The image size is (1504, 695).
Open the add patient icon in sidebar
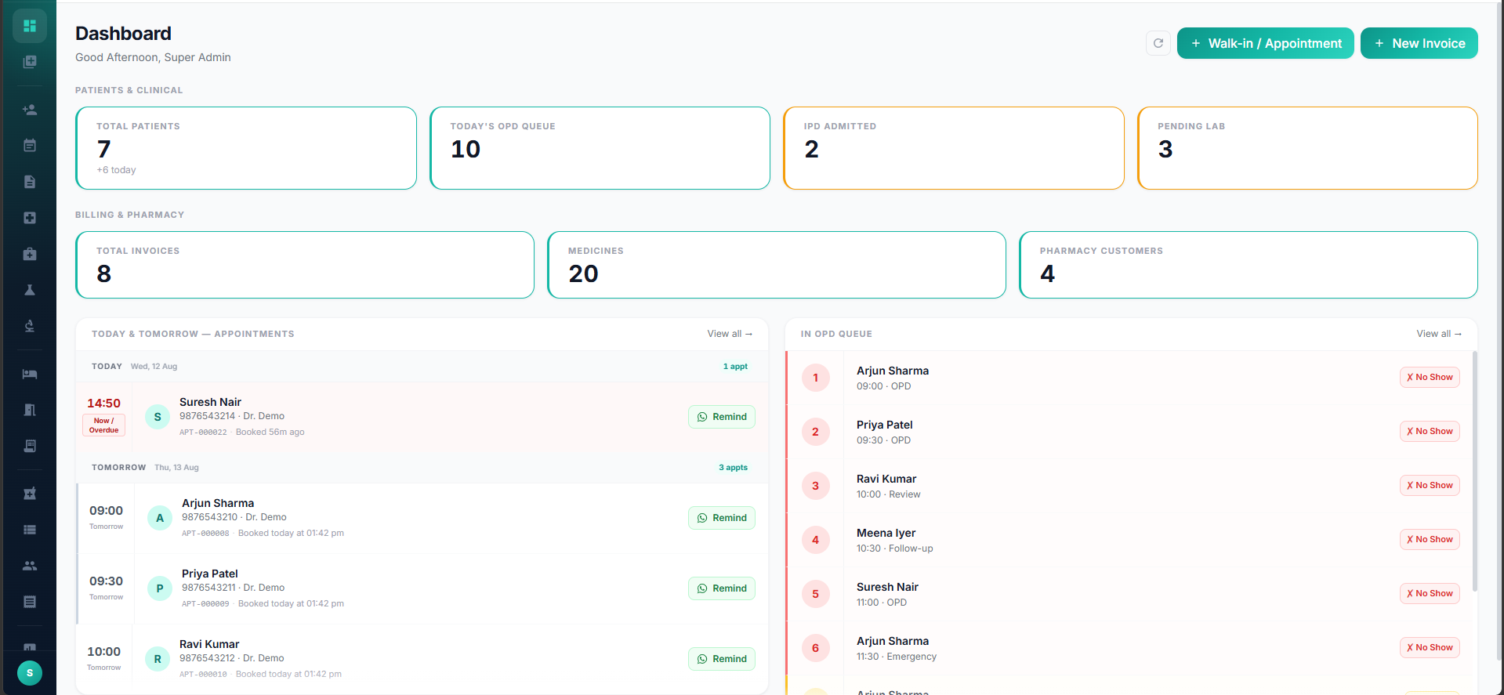(x=30, y=110)
